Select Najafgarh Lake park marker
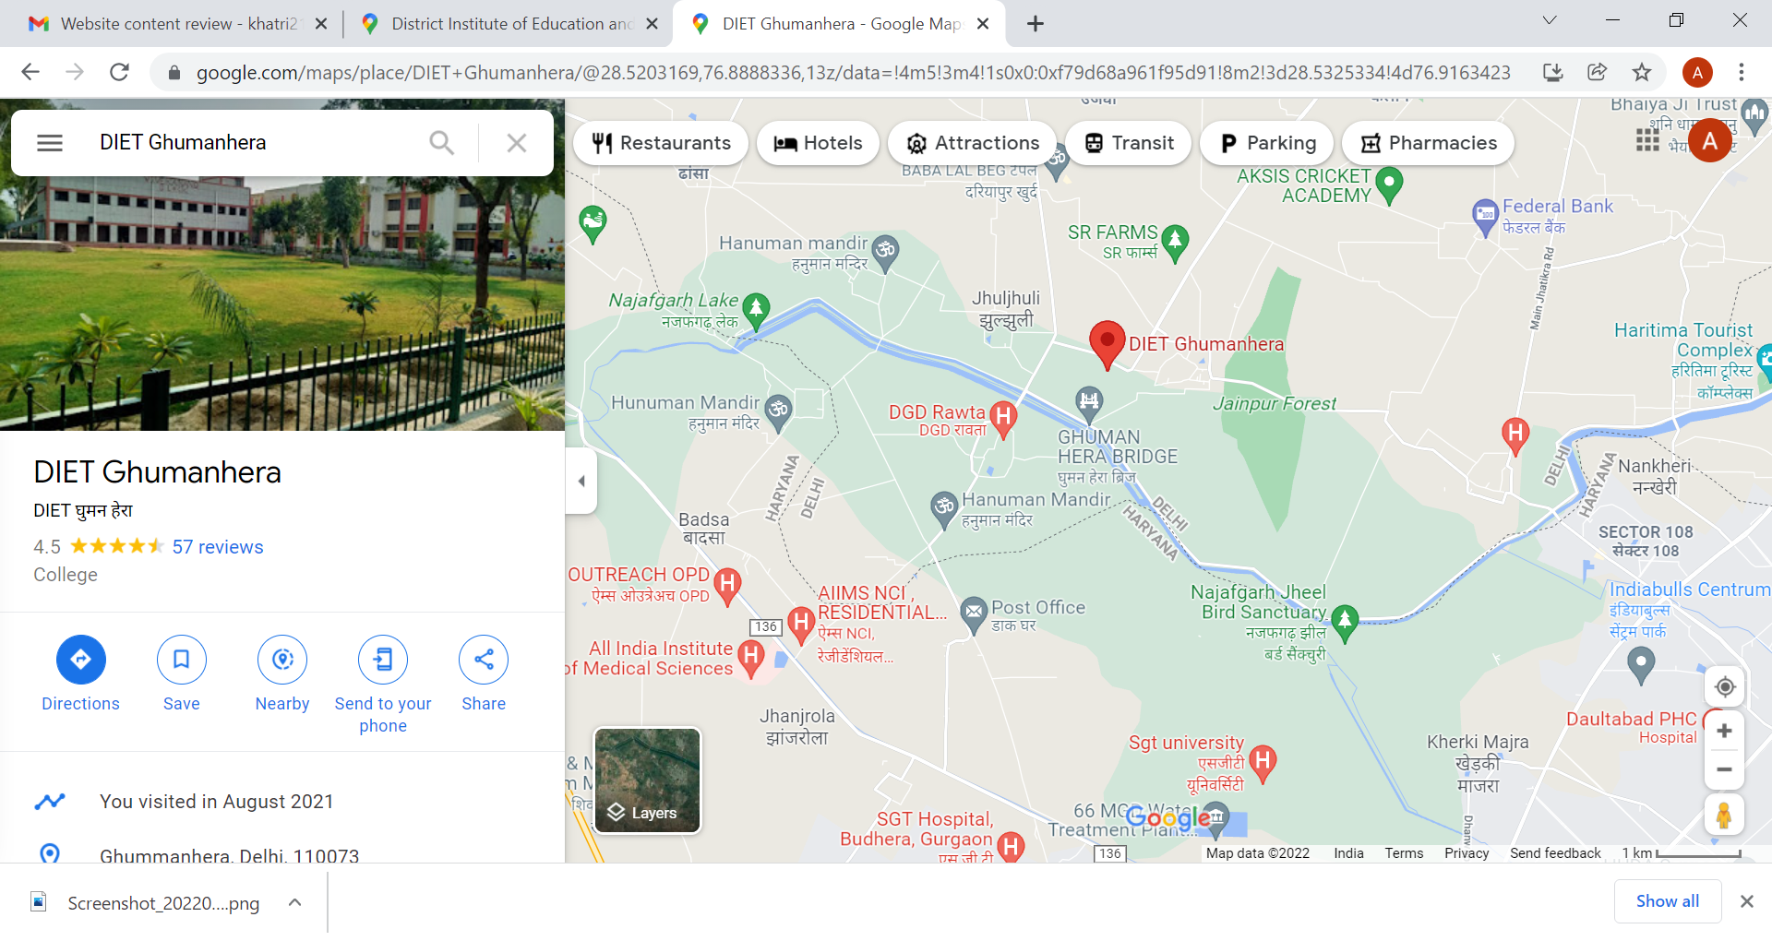The image size is (1772, 941). 756,311
